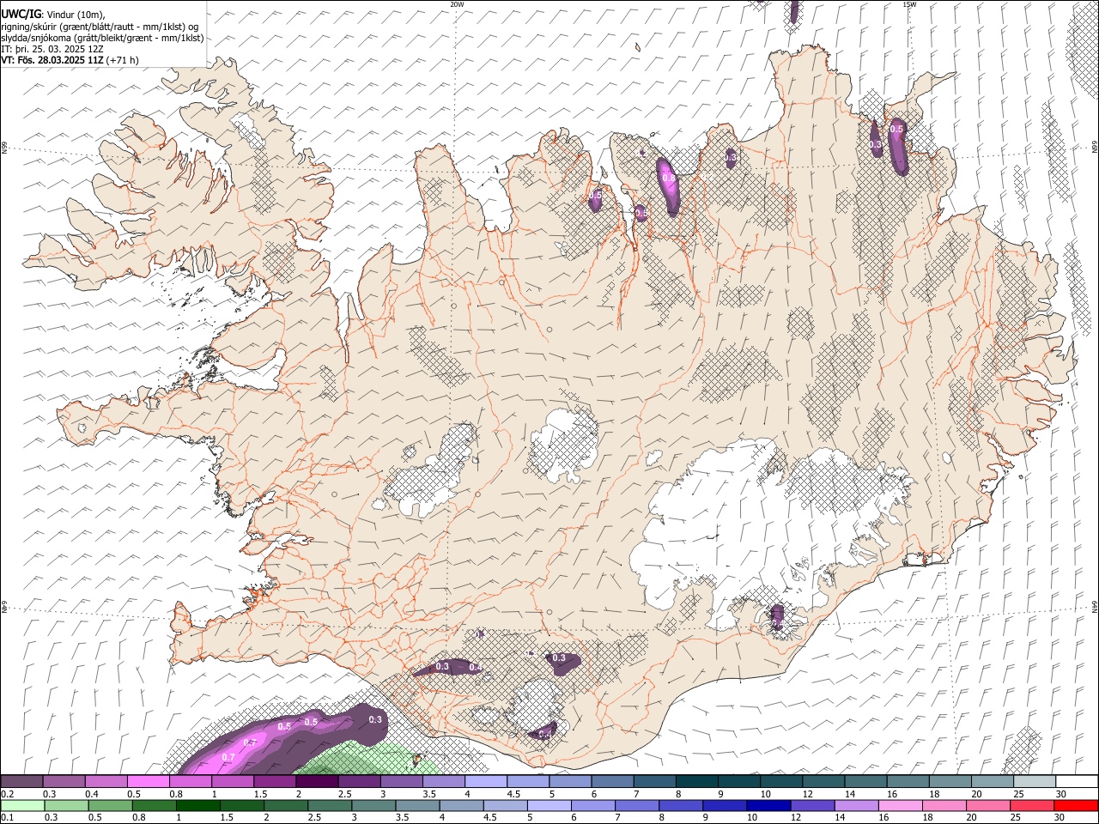Click upper legend swatch between 1.5 and 2

coord(274,781)
